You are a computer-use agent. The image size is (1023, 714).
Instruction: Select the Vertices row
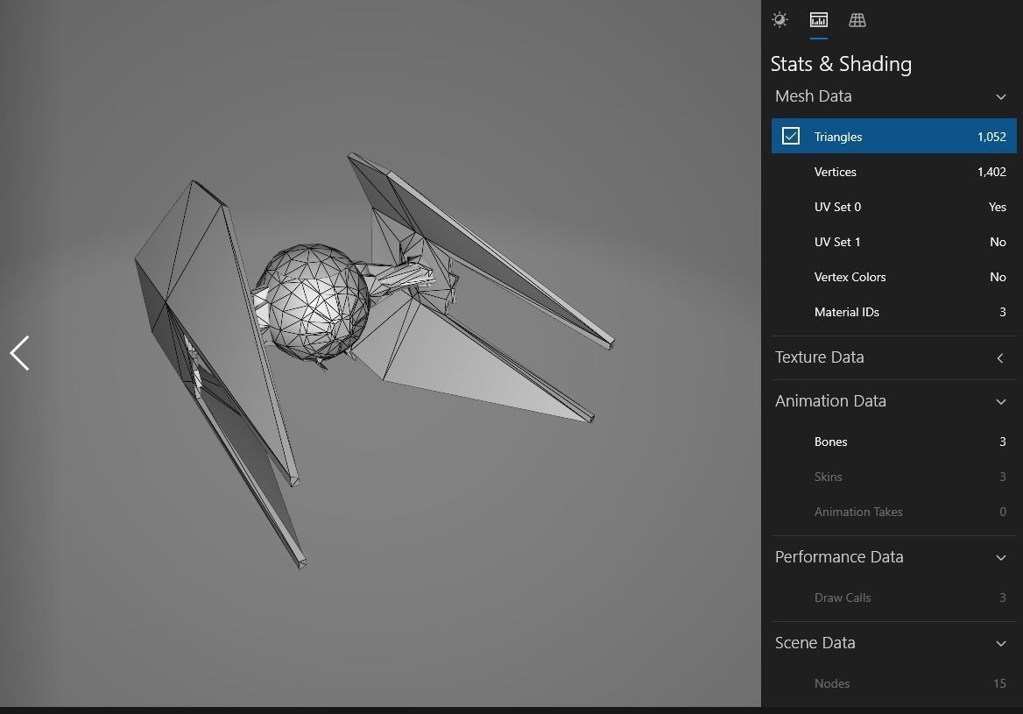tap(894, 172)
